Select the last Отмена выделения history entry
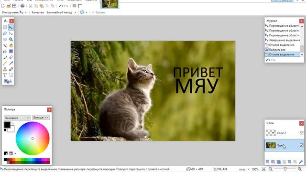Viewport: 306px width, 172px height. click(x=283, y=54)
